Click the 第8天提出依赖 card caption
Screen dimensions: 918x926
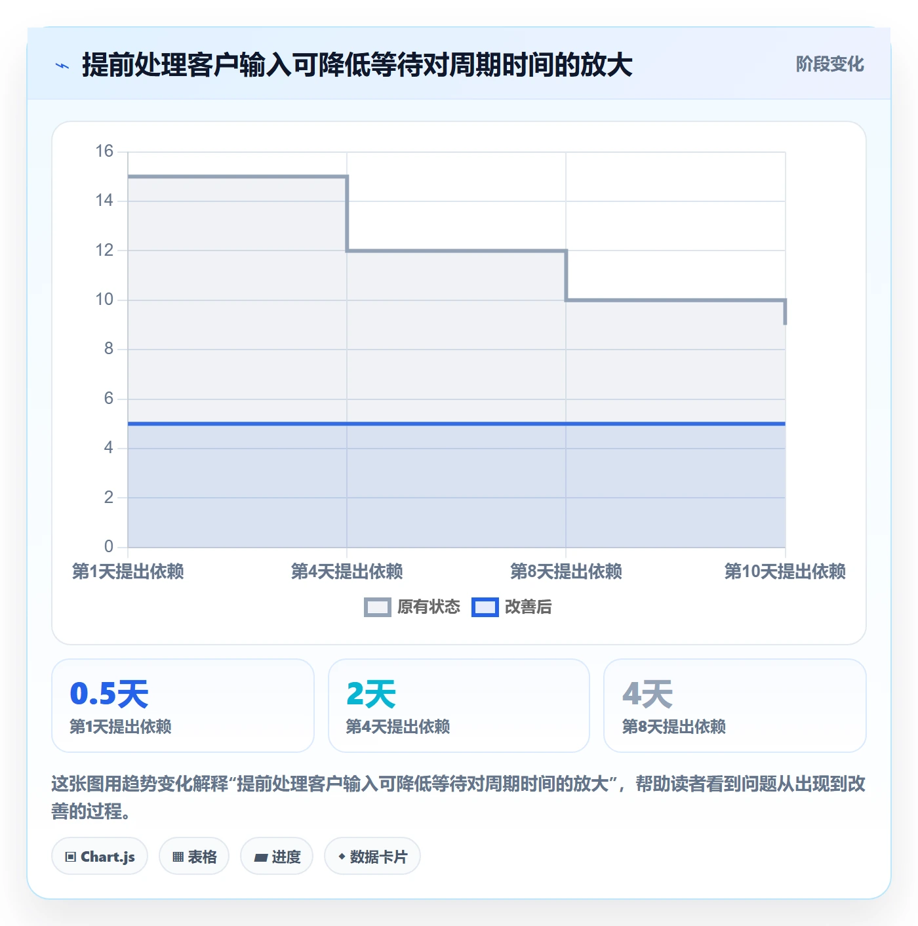click(x=674, y=727)
